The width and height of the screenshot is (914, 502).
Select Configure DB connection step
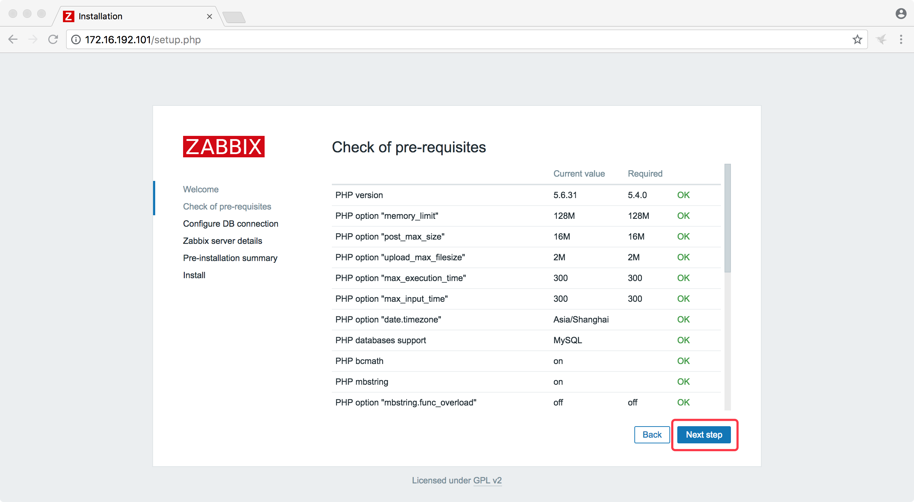[x=230, y=224]
